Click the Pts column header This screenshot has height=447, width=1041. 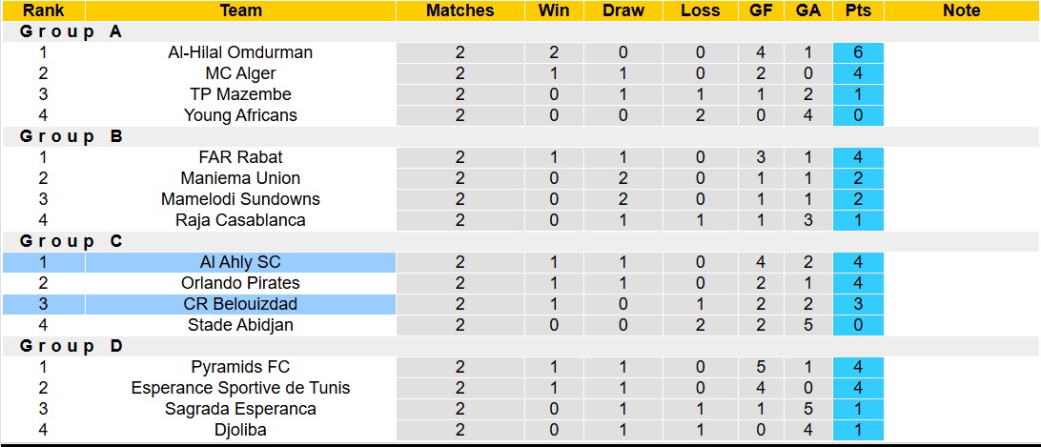(x=857, y=10)
